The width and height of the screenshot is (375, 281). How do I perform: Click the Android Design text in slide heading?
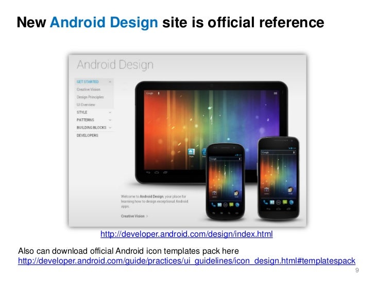pyautogui.click(x=104, y=23)
